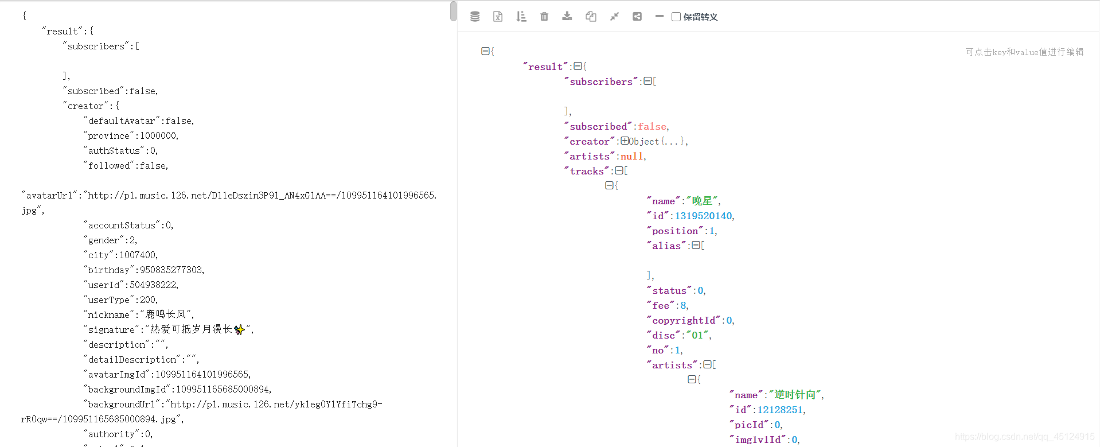Screen dimensions: 1100x447
Task: Click the left pane vertical scrollbar thumb
Action: click(x=454, y=11)
